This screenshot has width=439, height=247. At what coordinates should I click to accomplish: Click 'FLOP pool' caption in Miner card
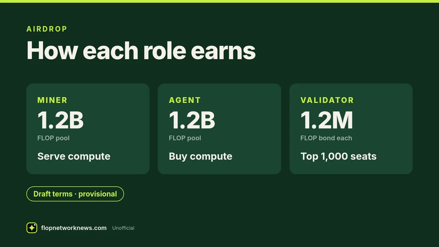53,138
